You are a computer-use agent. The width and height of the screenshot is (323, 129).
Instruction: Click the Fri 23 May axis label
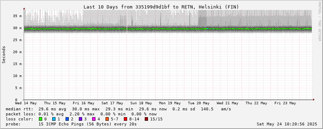click(x=285, y=103)
